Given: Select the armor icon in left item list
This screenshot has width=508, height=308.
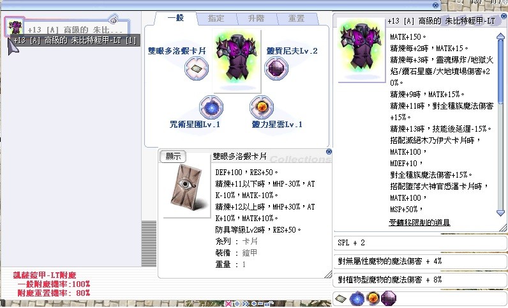Looking at the screenshot, I should tap(15, 27).
